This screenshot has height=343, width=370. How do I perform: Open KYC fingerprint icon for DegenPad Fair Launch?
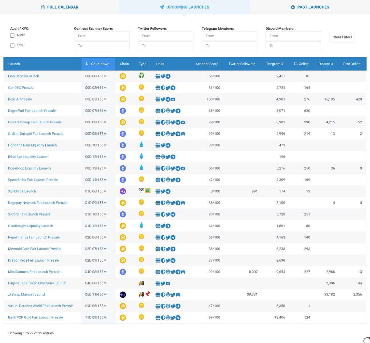(168, 110)
